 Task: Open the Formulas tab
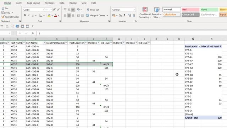click(50, 3)
